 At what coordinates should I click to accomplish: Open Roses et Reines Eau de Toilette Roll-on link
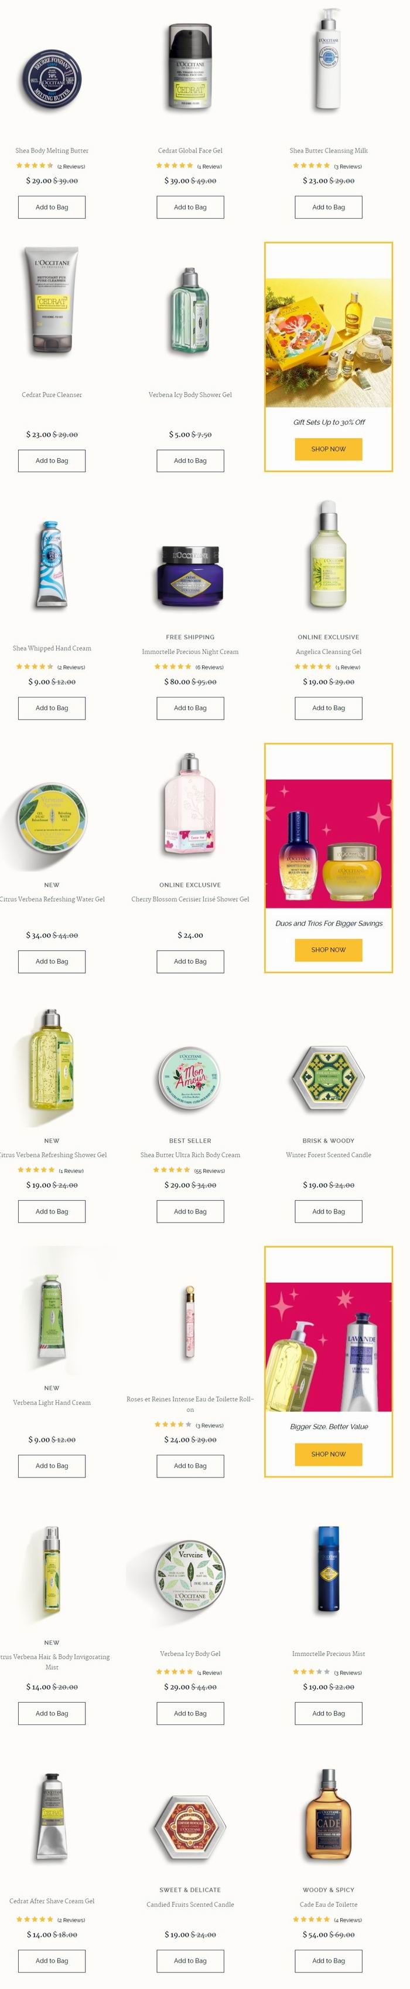pyautogui.click(x=190, y=1404)
